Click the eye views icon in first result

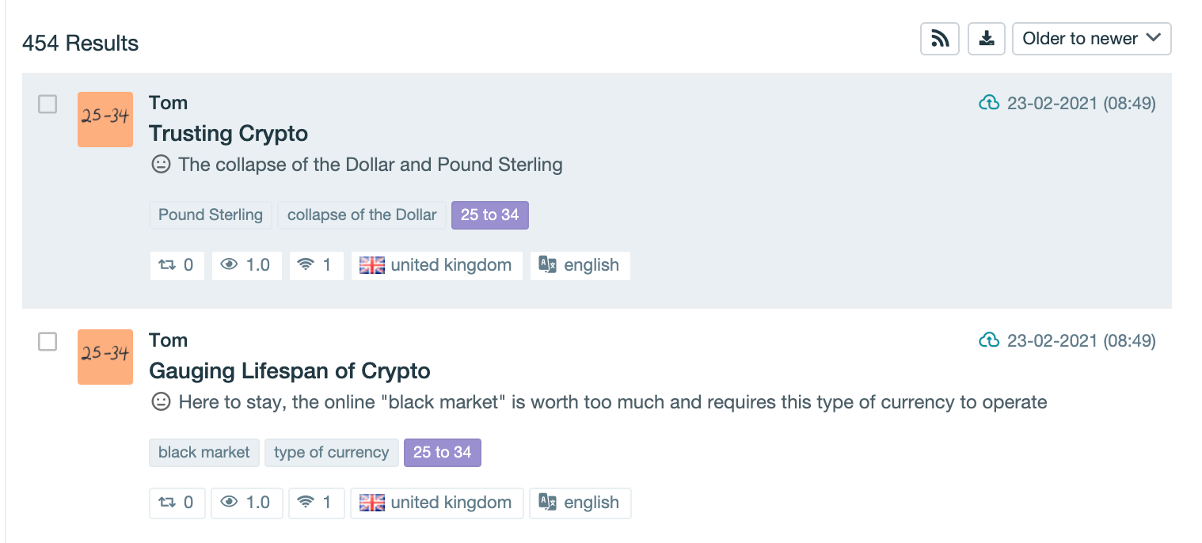click(230, 265)
